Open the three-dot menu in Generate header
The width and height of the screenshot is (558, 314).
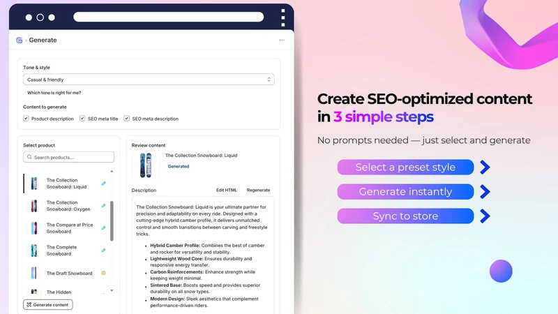click(282, 40)
